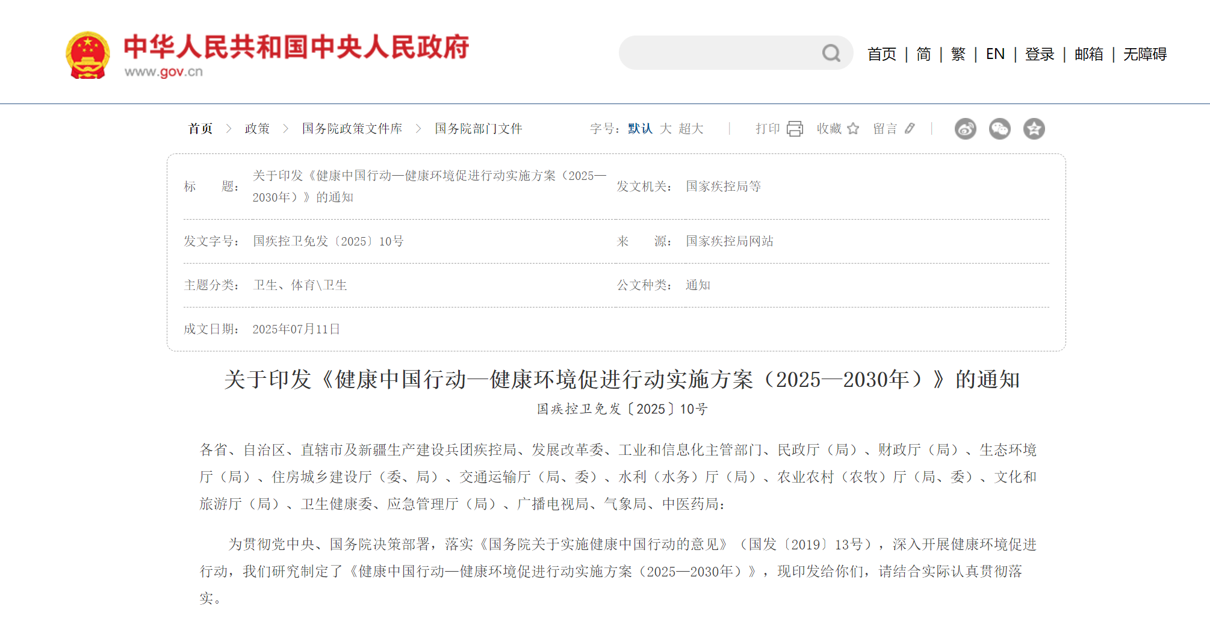This screenshot has height=618, width=1210.
Task: Share to Qzone star icon
Action: [x=1034, y=129]
